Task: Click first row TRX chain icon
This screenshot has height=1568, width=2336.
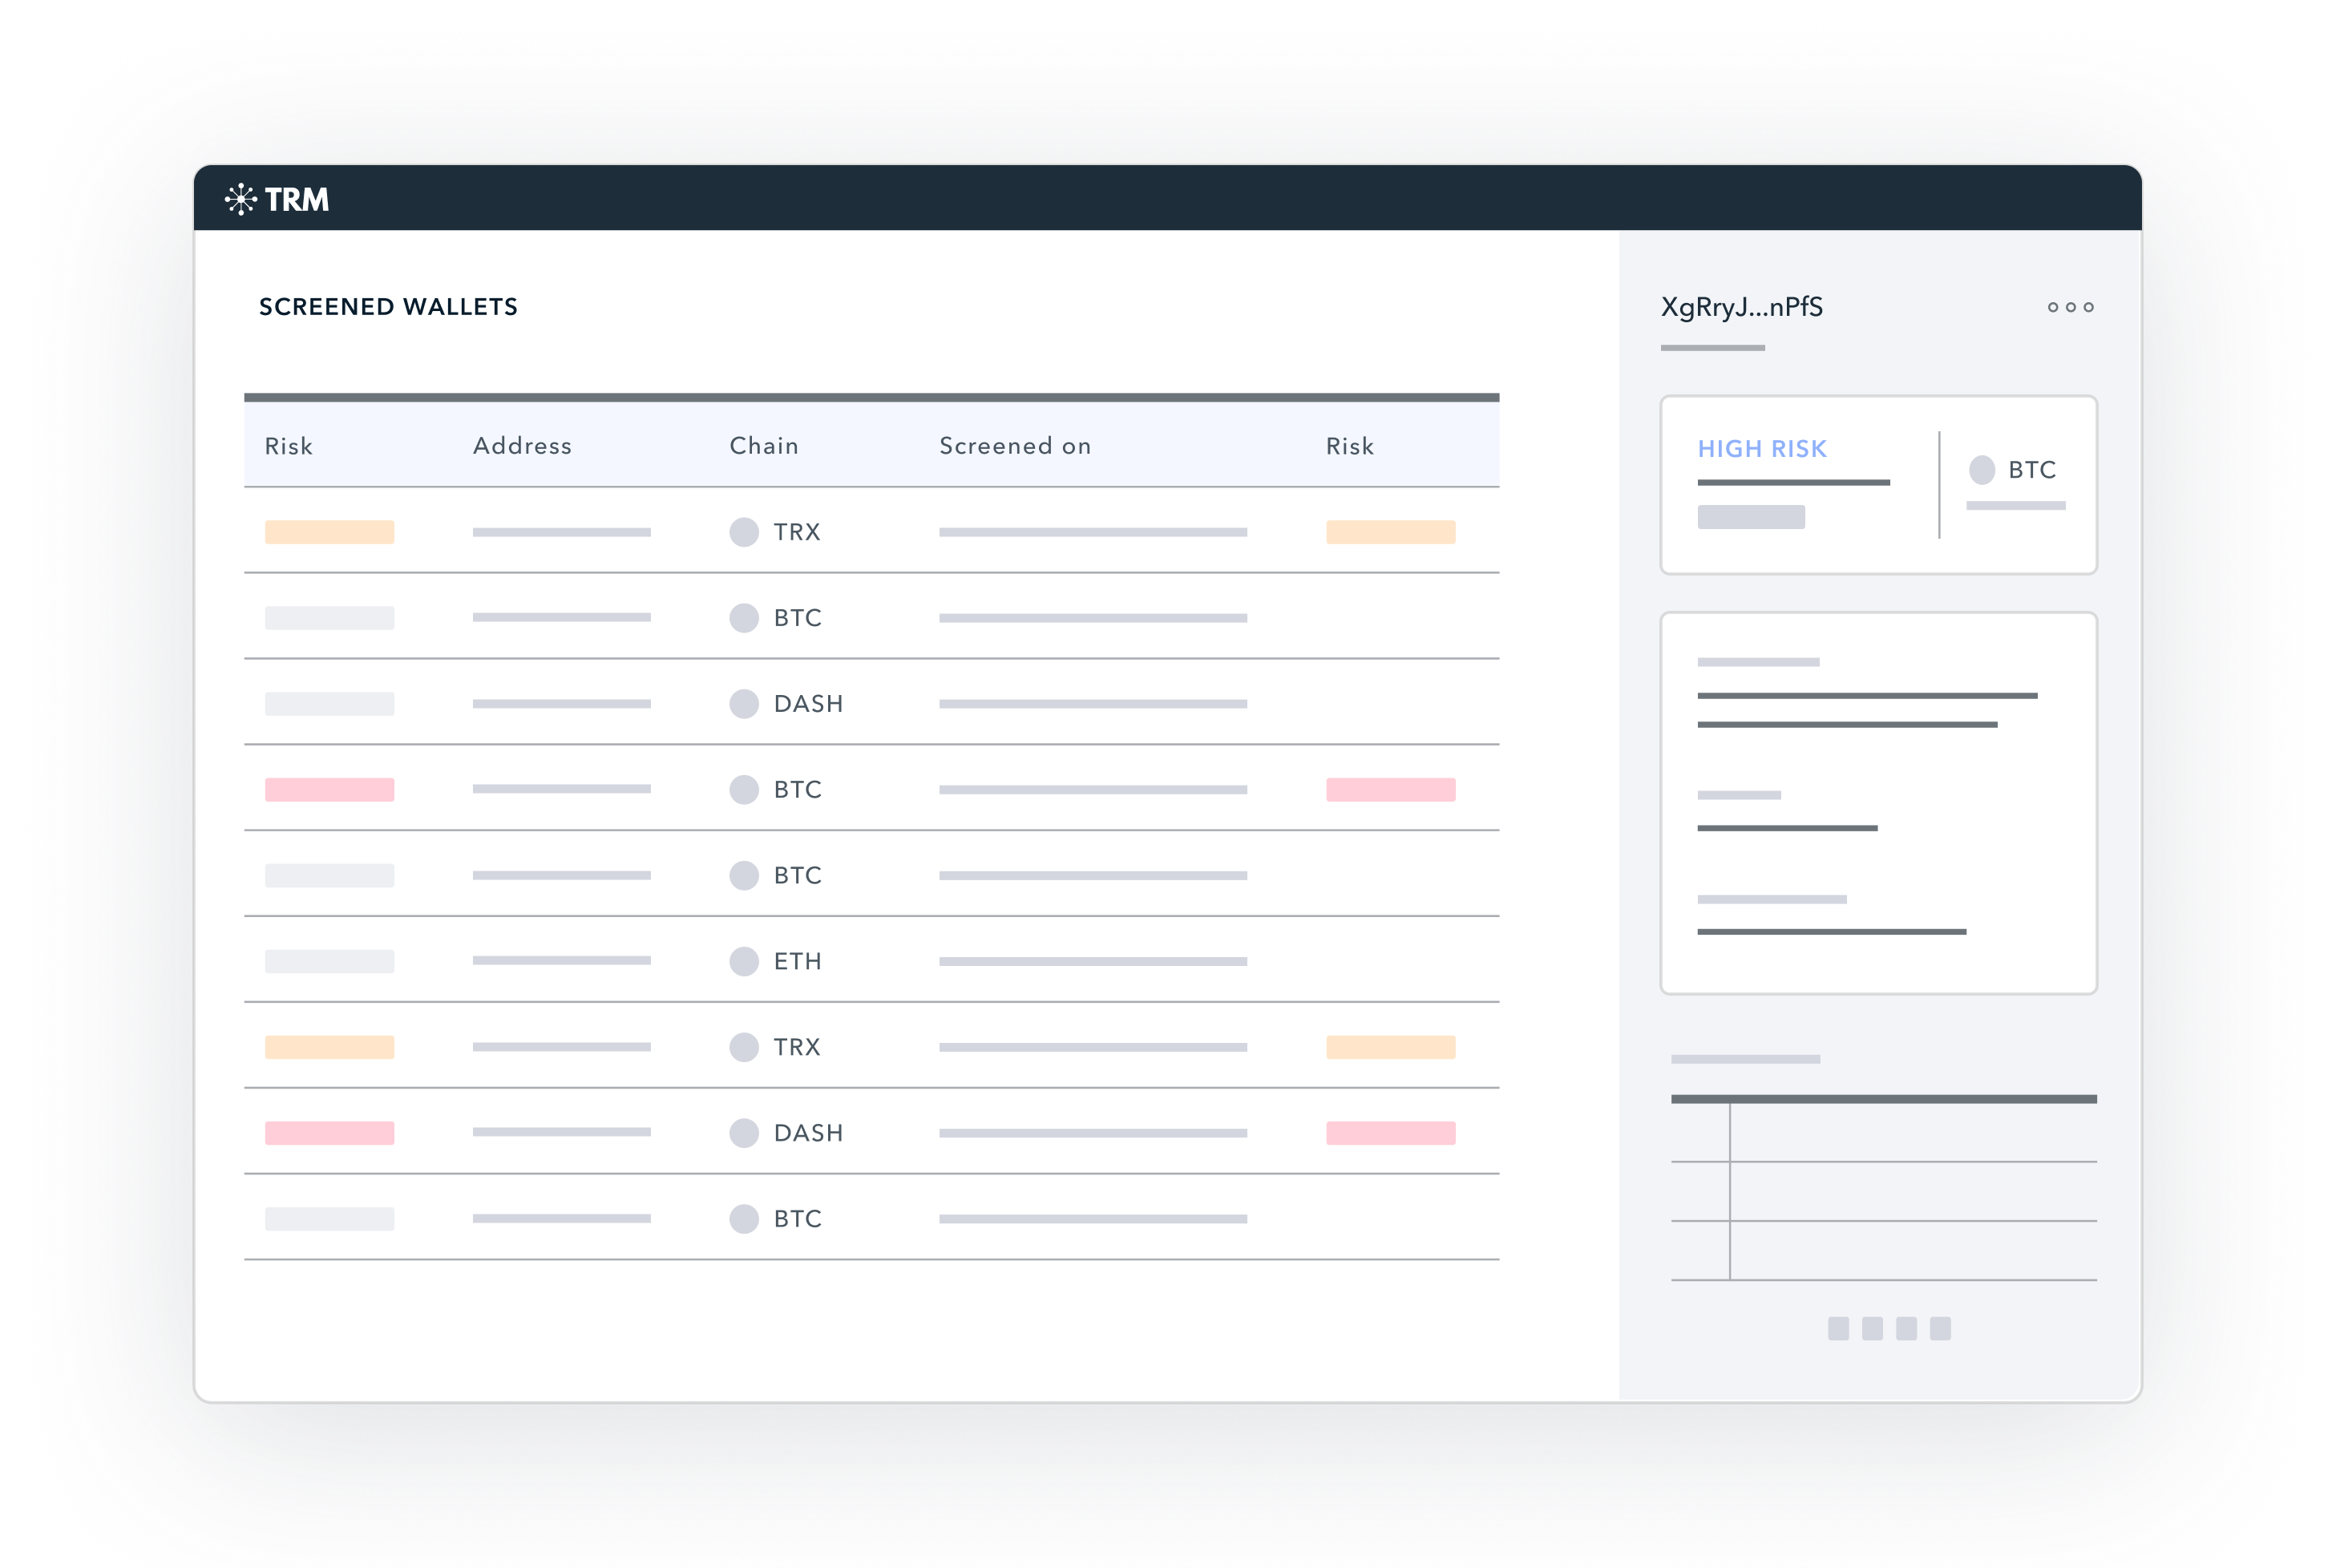Action: tap(744, 532)
